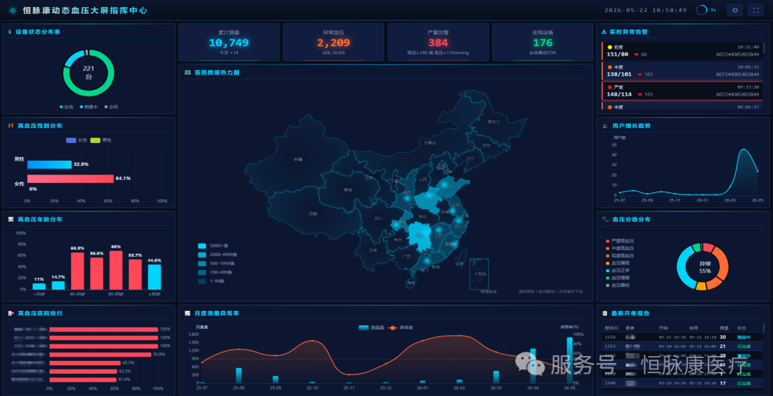773x396 pixels.
Task: Click the alert list scrollbar
Action: point(764,48)
